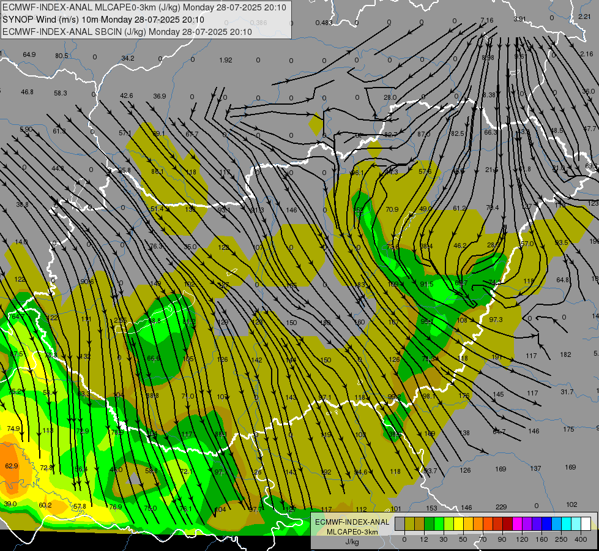
Task: Click the '0.483' data value on the map
Action: (324, 23)
